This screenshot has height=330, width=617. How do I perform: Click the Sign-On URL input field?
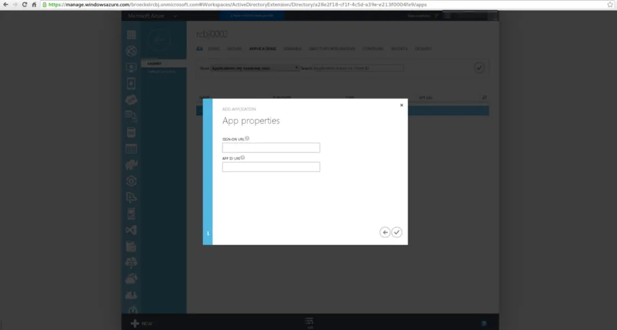pos(271,147)
